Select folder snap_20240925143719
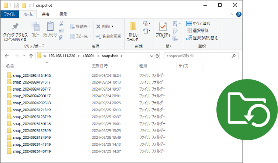This screenshot has width=278, height=163. [32, 151]
